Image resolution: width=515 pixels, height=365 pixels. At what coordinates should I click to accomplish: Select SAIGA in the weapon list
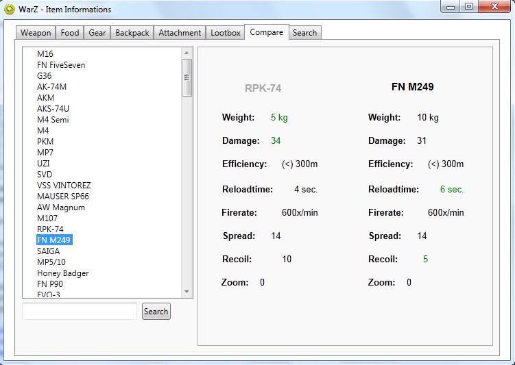(x=48, y=251)
